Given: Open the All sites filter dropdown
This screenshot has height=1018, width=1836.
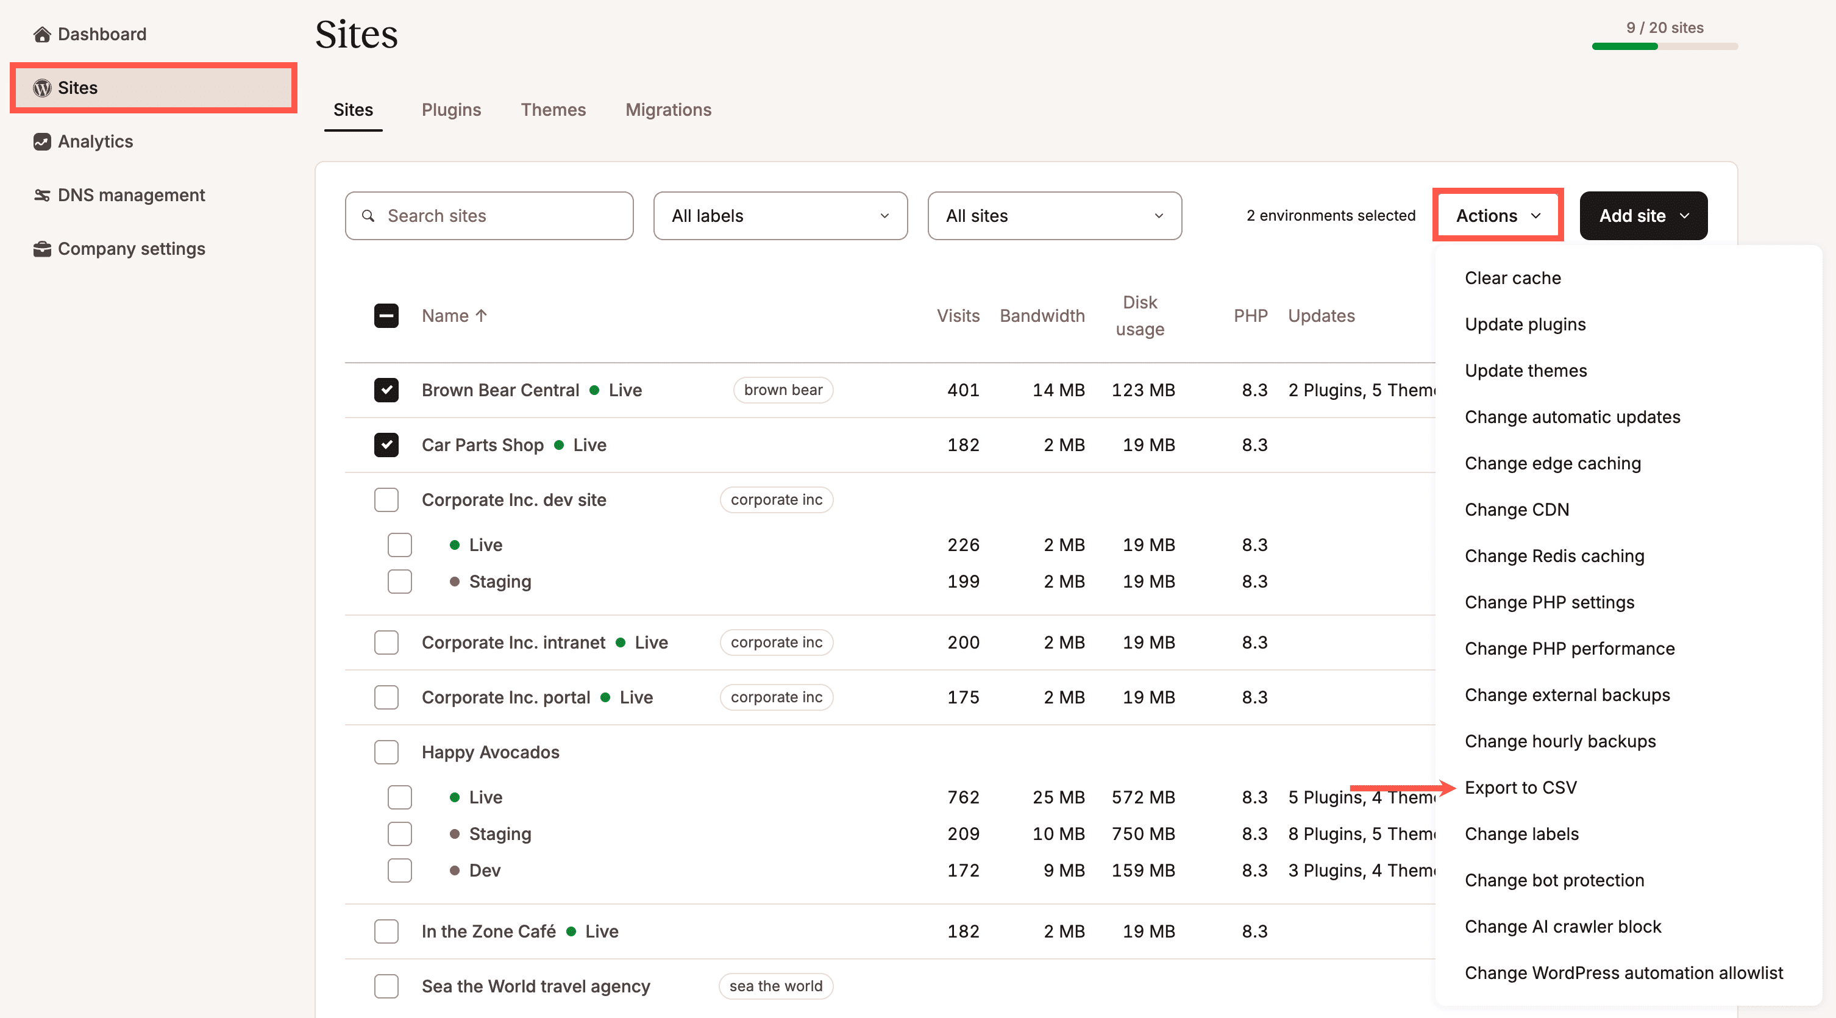Looking at the screenshot, I should pos(1054,215).
